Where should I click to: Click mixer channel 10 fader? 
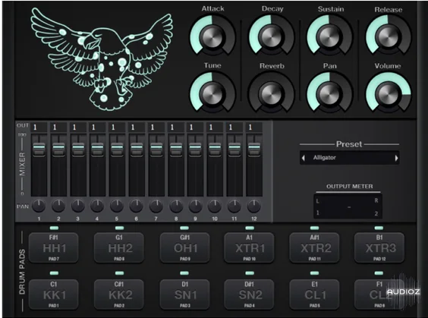(215, 149)
